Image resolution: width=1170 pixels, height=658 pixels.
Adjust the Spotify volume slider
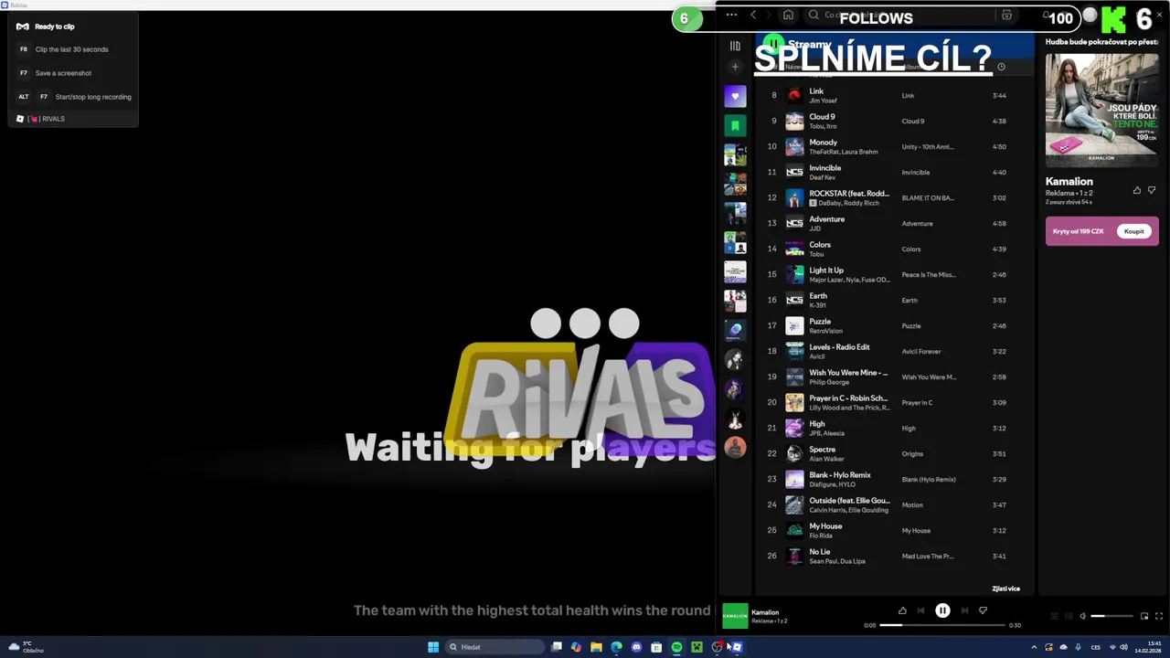[1111, 616]
